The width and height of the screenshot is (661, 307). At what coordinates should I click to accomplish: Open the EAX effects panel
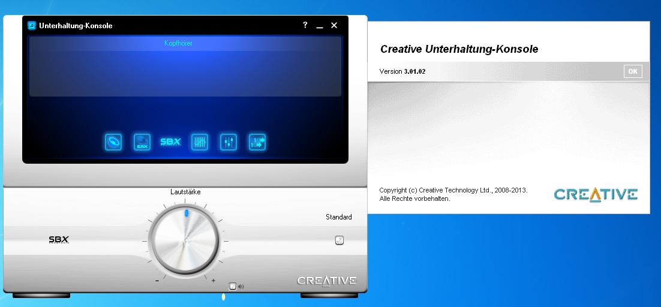(142, 142)
